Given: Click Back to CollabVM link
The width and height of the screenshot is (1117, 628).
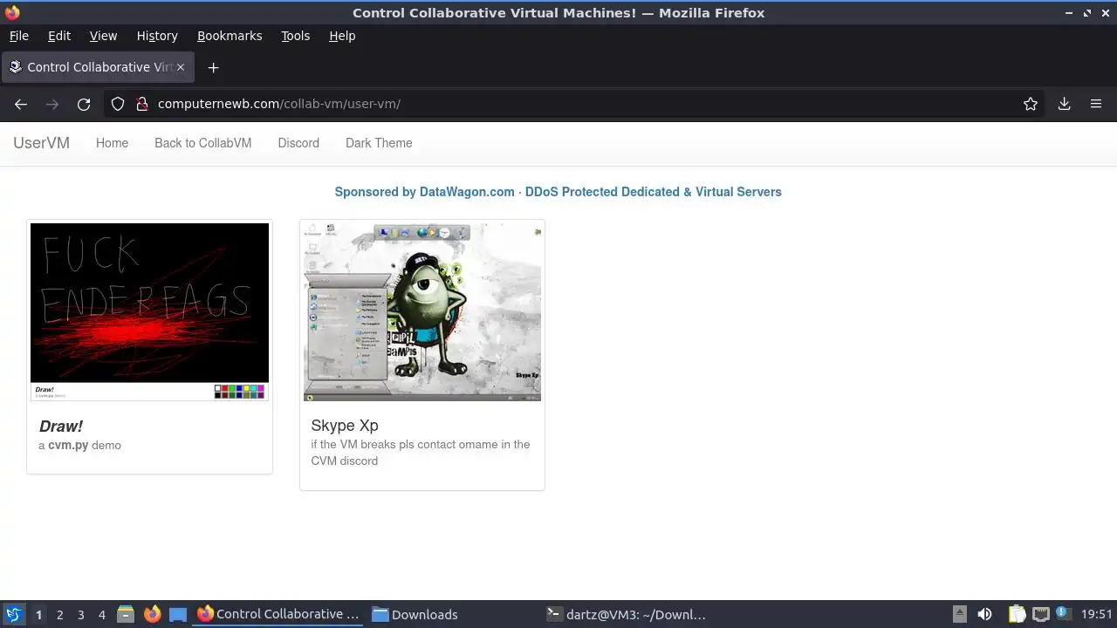Looking at the screenshot, I should tap(202, 143).
